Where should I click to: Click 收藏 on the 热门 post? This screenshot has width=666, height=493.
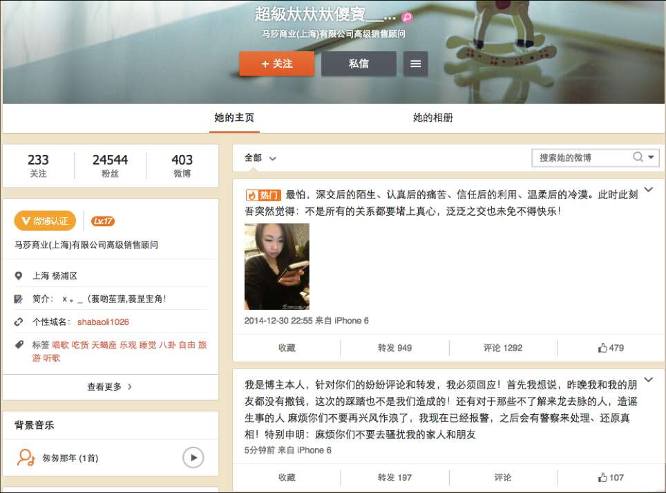coord(287,348)
